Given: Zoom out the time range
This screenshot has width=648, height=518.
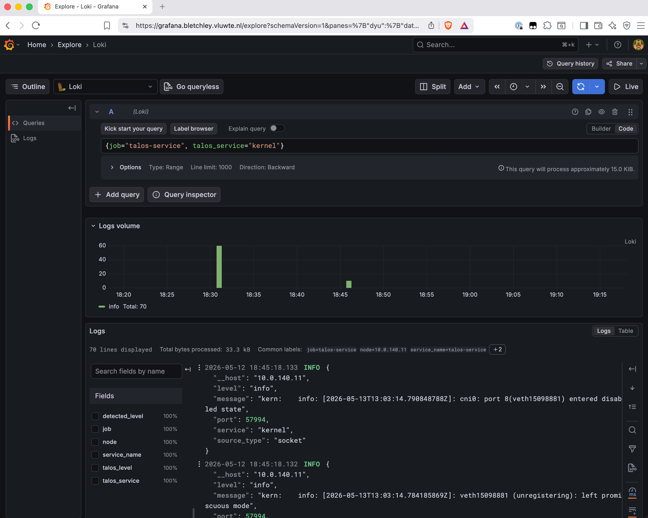Looking at the screenshot, I should click(560, 87).
